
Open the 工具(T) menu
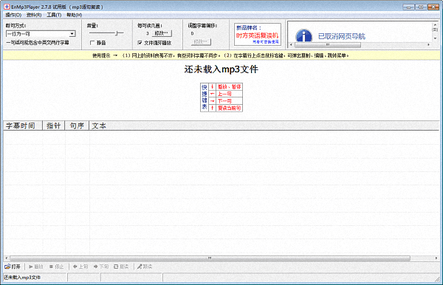54,15
